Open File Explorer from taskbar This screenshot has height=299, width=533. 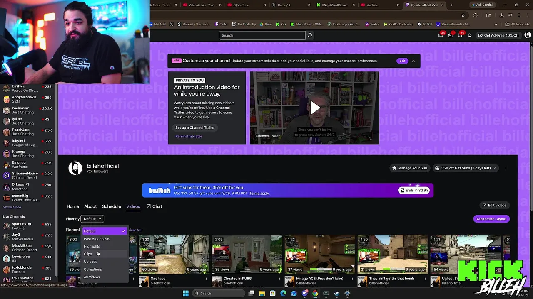262,293
